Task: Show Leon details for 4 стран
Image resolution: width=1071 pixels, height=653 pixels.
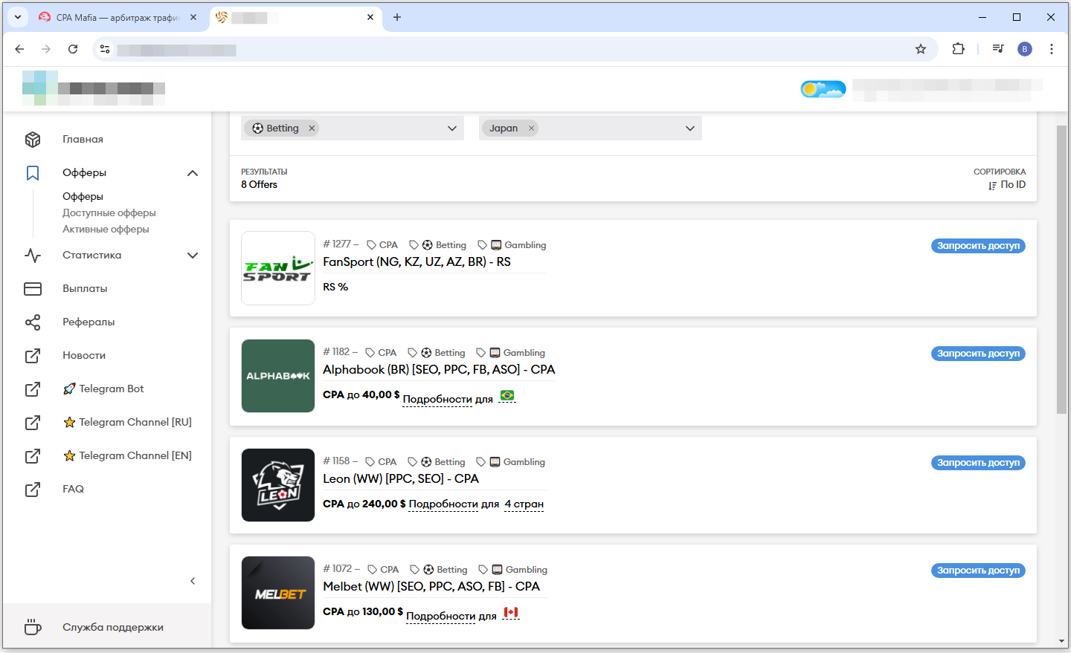Action: tap(524, 504)
